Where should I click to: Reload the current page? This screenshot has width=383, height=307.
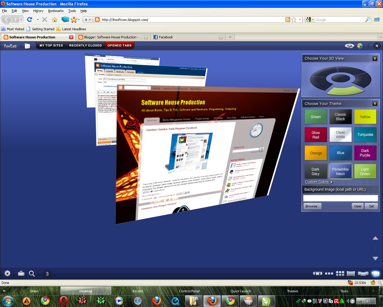pyautogui.click(x=30, y=19)
